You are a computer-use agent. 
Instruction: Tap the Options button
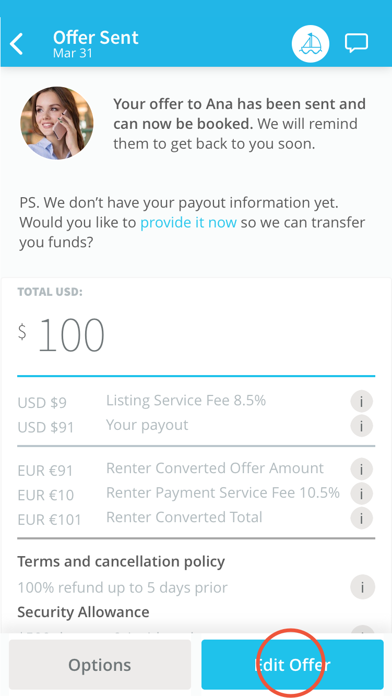100,665
